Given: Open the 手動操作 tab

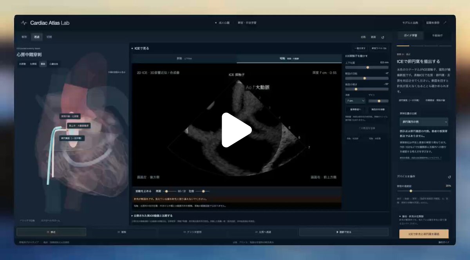Looking at the screenshot, I should coord(437,35).
